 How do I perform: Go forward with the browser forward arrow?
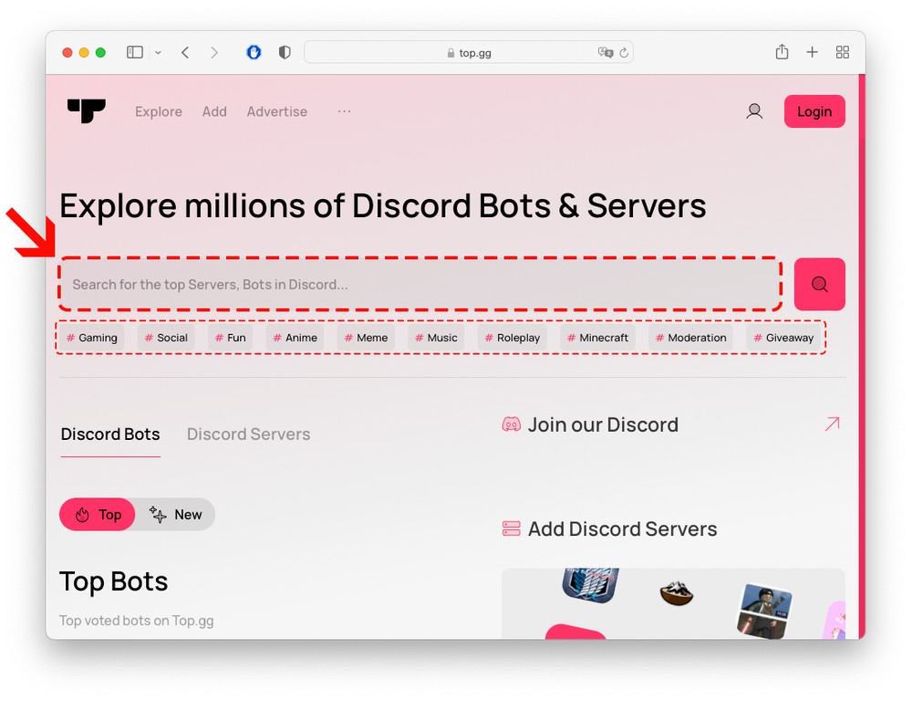(x=214, y=52)
